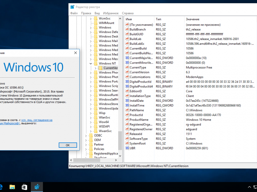257x192 pixels.
Task: Select the BuildGUID value icon
Action: point(127,34)
